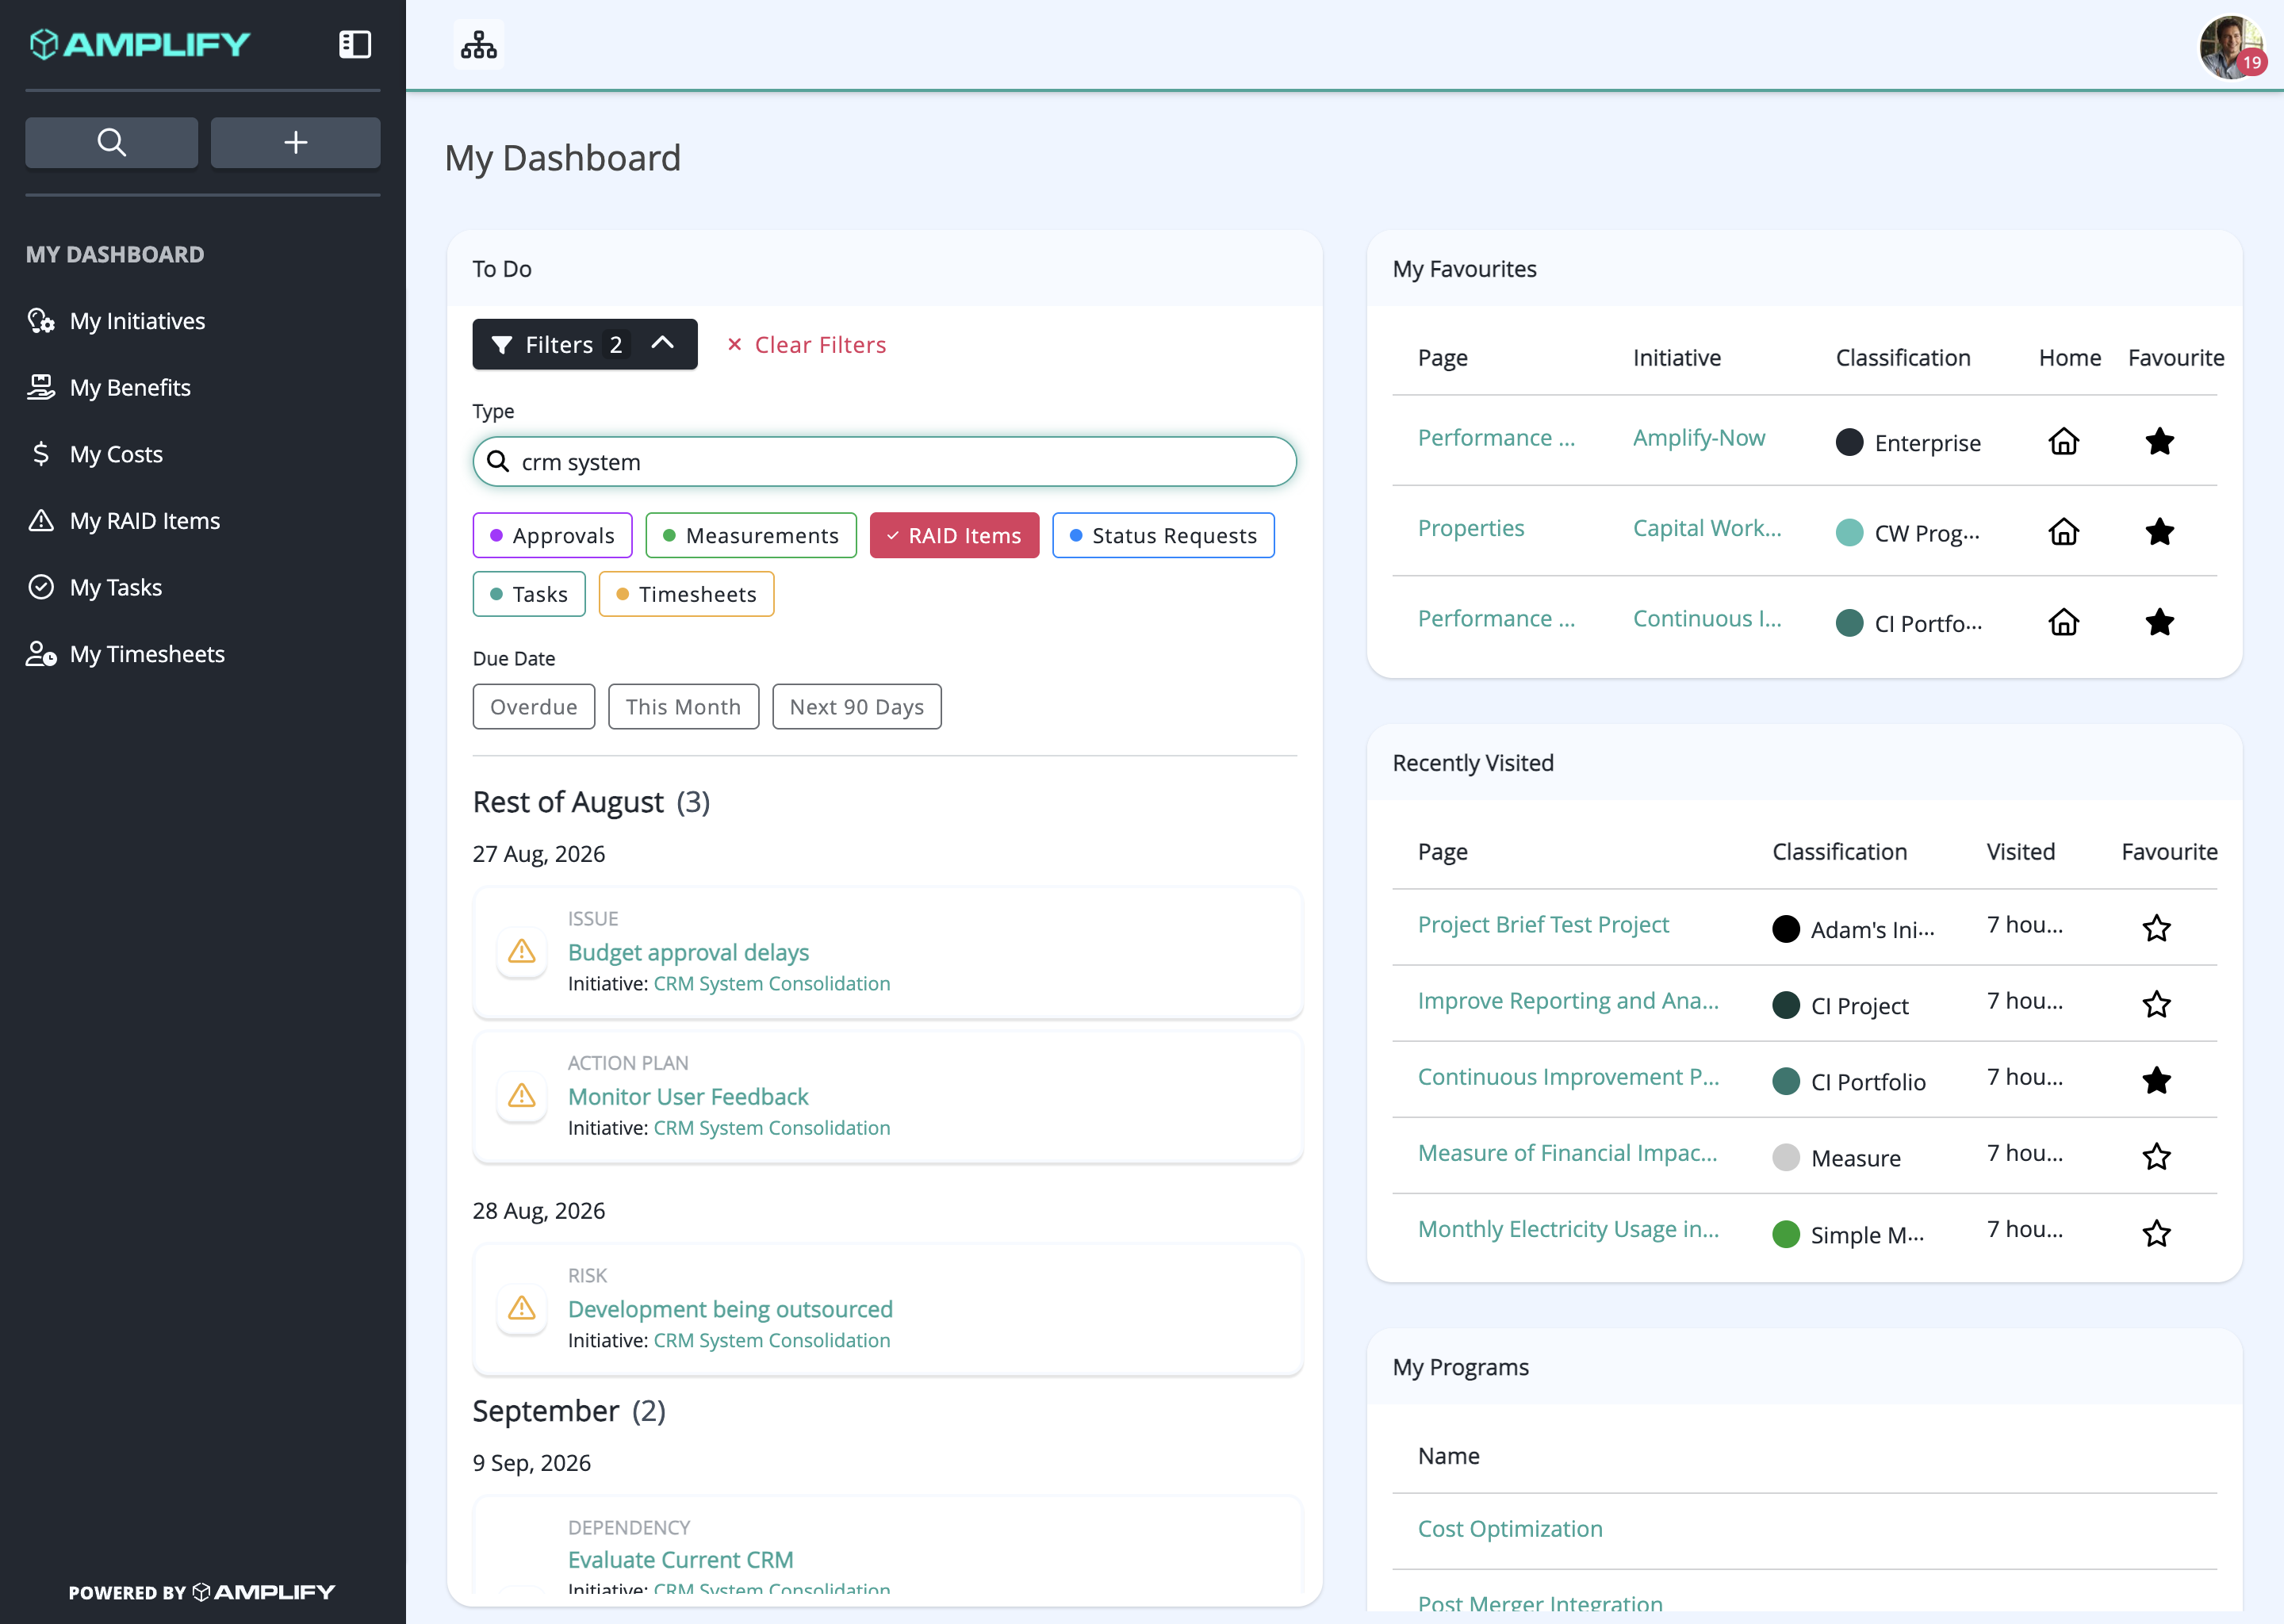The height and width of the screenshot is (1624, 2284).
Task: Unfavourite the Properties page
Action: click(2160, 531)
